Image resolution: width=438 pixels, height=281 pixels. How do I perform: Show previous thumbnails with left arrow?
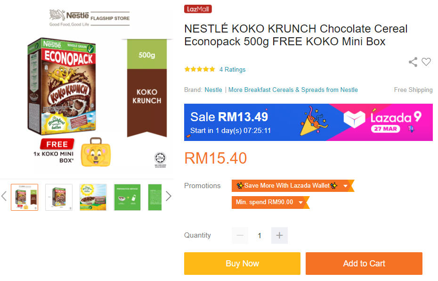click(x=4, y=196)
